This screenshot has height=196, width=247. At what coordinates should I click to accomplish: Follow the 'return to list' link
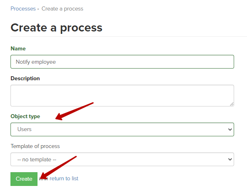[64, 179]
